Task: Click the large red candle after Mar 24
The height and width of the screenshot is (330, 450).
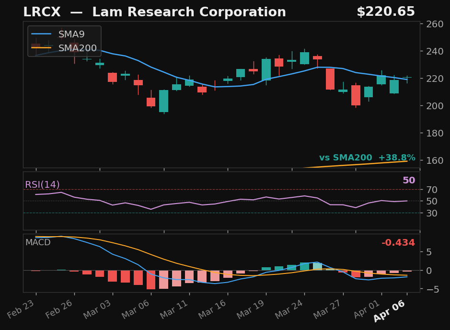Action: (x=330, y=79)
